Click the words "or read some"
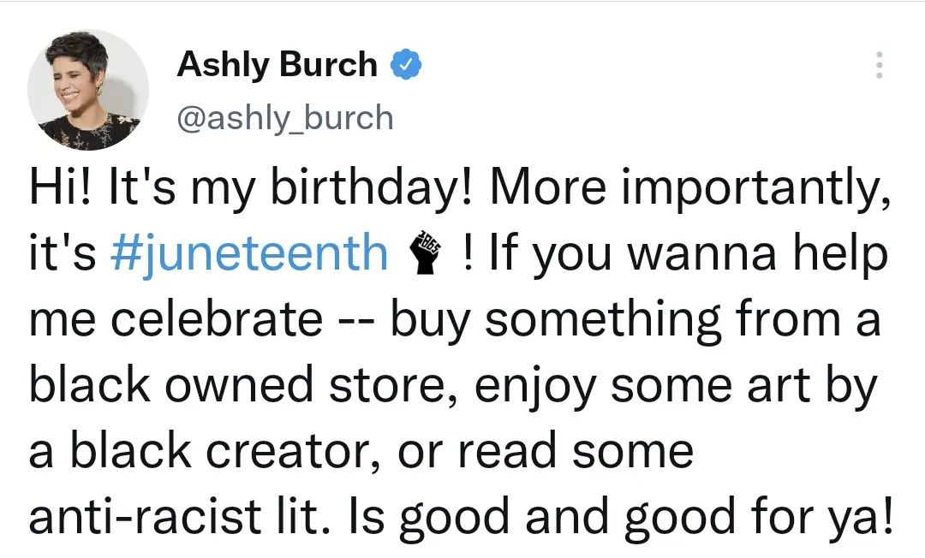Viewport: 925px width, 558px height. 545,452
